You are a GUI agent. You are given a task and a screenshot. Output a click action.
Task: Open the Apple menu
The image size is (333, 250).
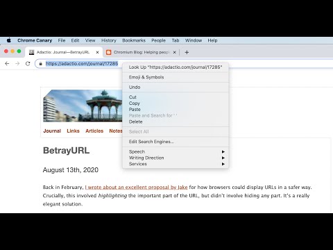[x=9, y=40]
